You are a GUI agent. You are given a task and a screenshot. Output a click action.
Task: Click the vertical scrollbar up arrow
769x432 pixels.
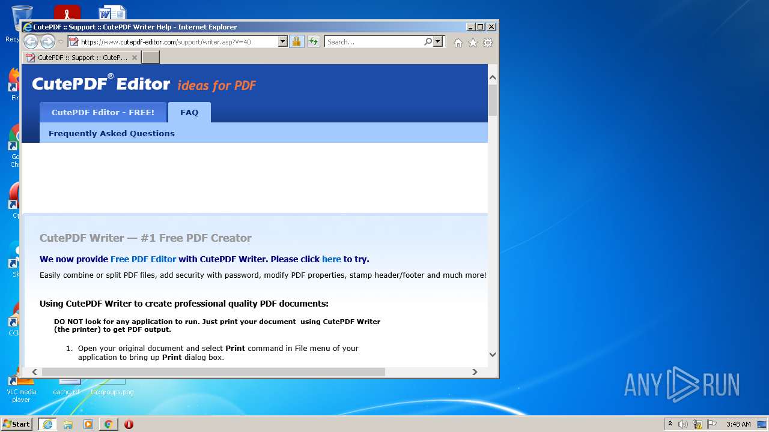(493, 77)
